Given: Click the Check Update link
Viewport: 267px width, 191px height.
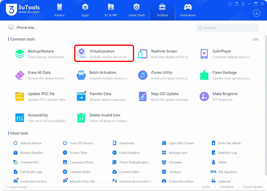Looking at the screenshot, I should (x=253, y=187).
